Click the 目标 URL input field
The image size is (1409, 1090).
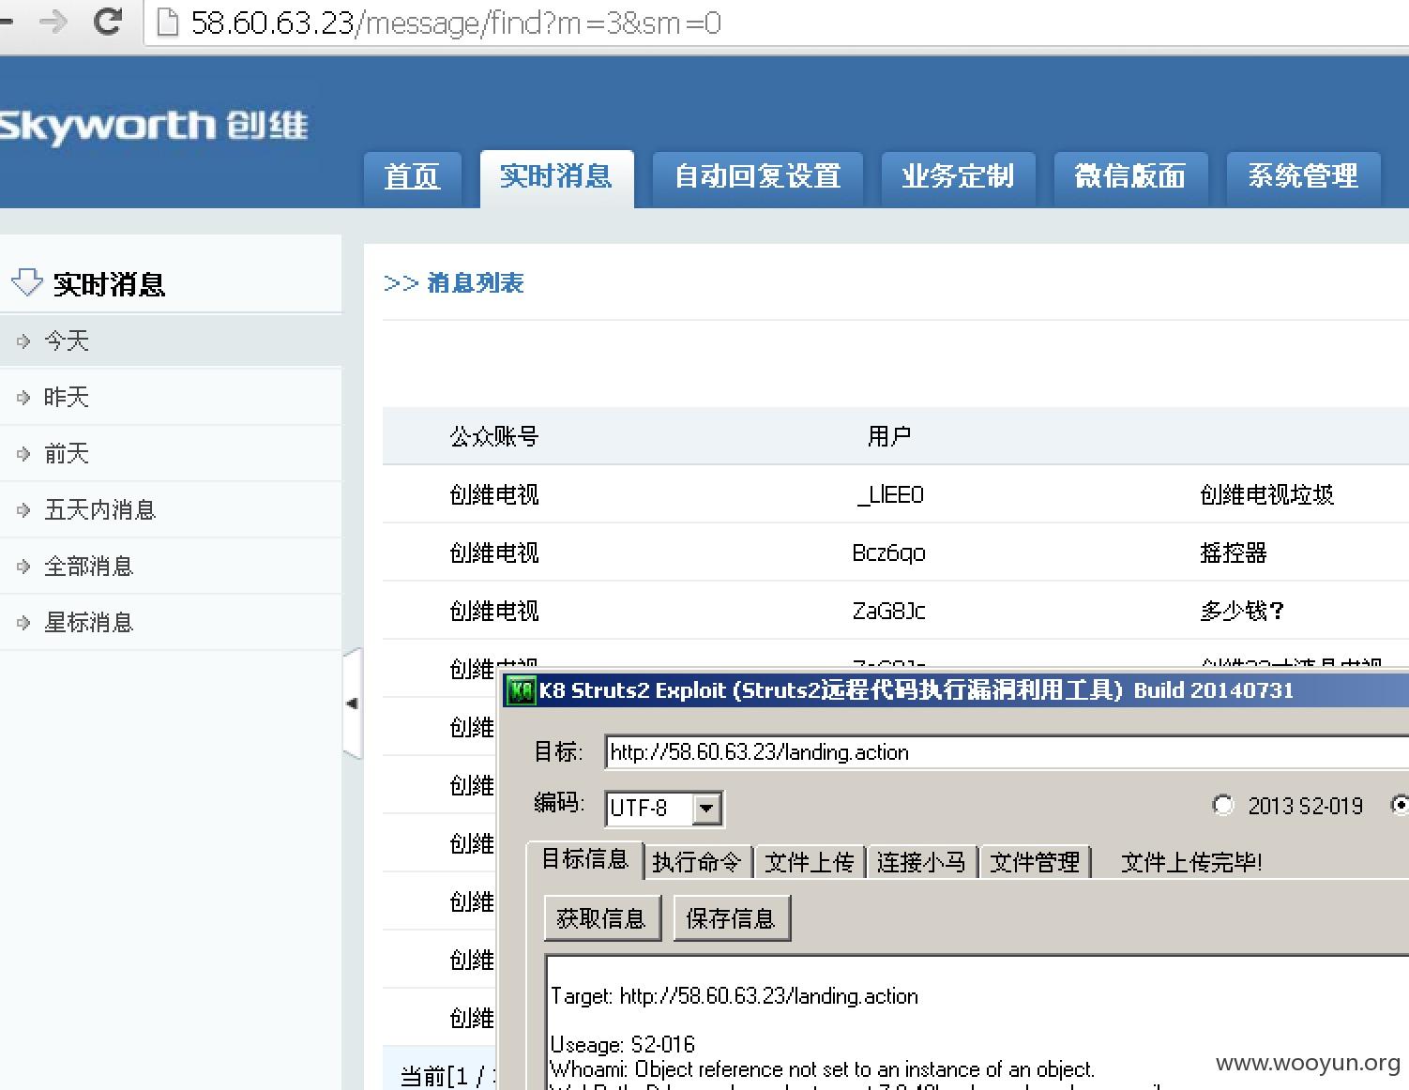1007,752
